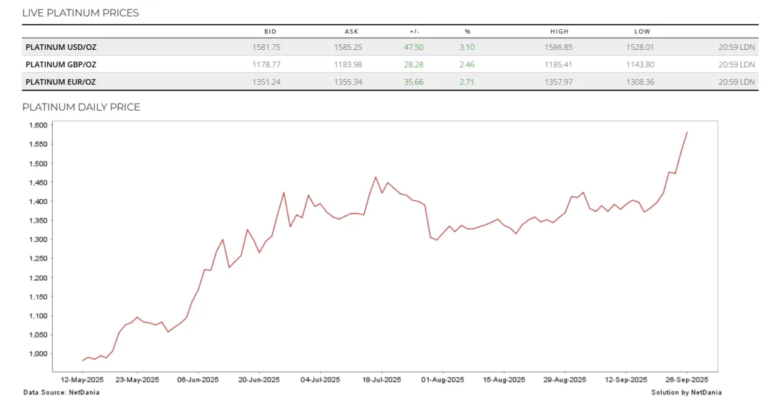Click the 04-Jul-2025 x-axis label
The width and height of the screenshot is (771, 401).
pyautogui.click(x=320, y=380)
